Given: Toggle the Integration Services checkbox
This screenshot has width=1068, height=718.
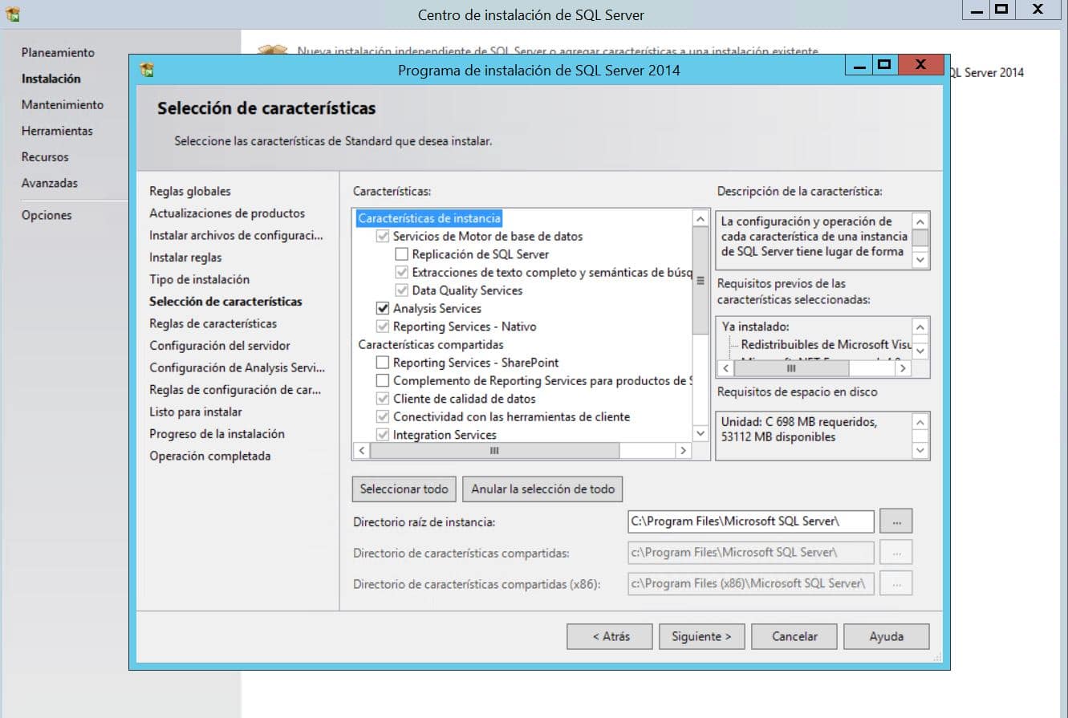Looking at the screenshot, I should (x=383, y=435).
